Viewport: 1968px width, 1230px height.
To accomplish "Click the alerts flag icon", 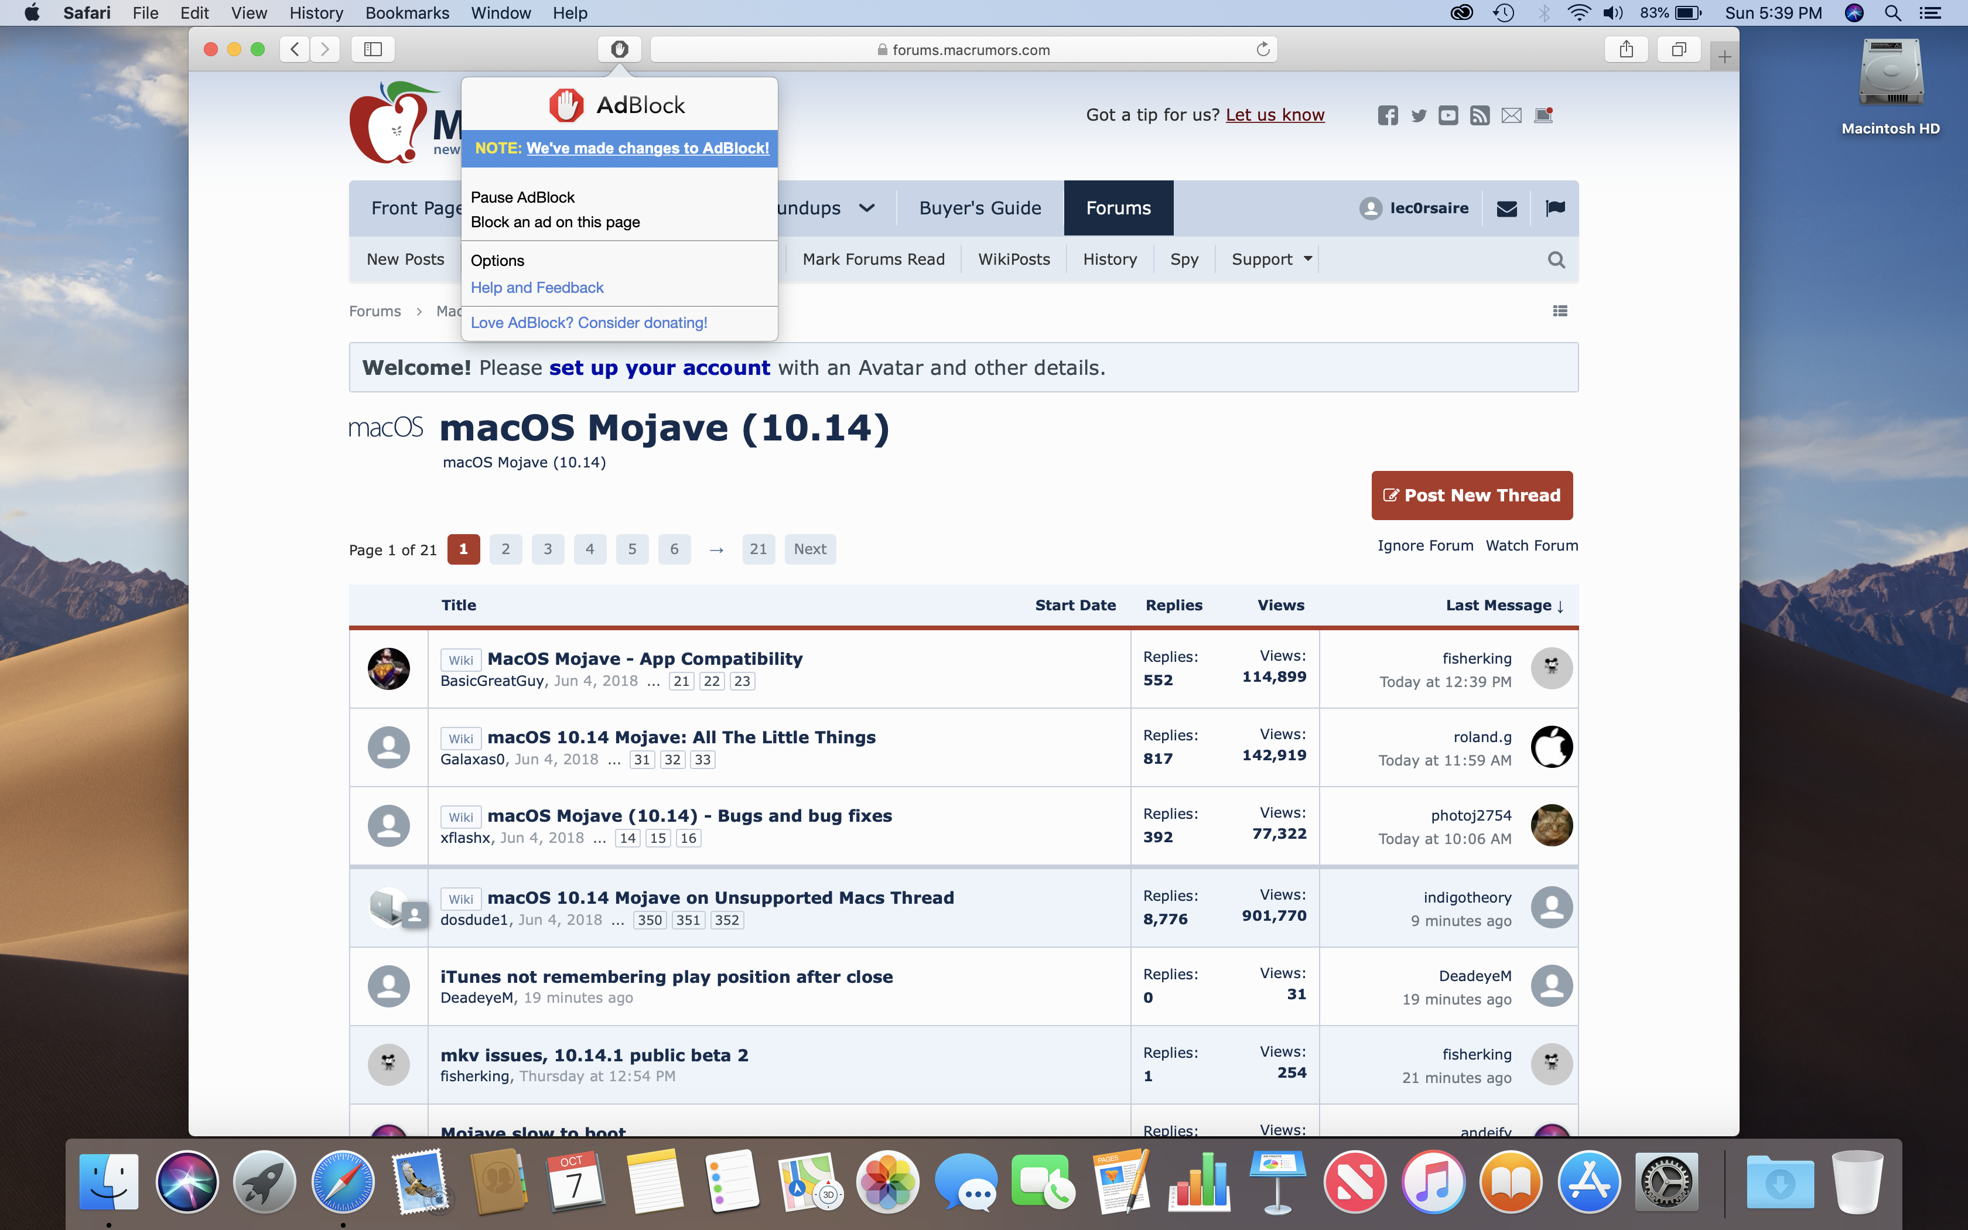I will pos(1555,209).
